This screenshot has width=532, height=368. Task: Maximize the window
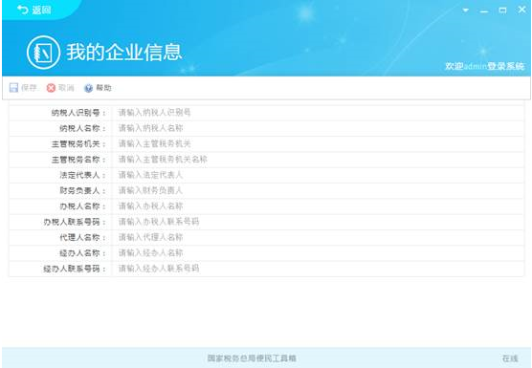click(503, 11)
